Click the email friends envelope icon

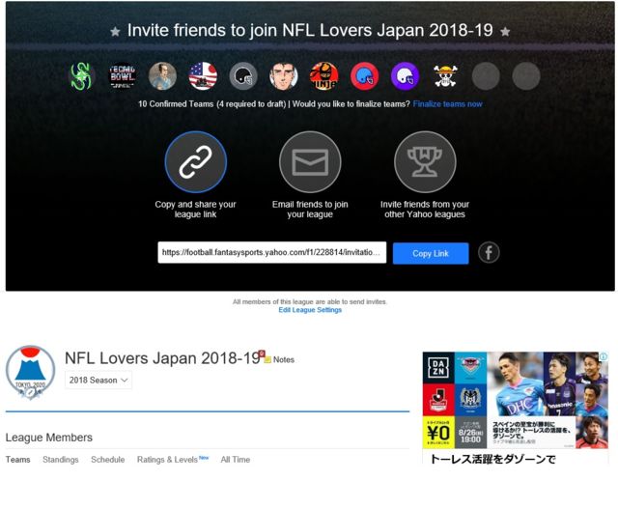[x=310, y=162]
